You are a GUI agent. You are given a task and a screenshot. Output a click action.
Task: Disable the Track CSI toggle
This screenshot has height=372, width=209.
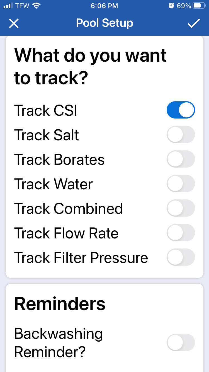click(x=181, y=110)
